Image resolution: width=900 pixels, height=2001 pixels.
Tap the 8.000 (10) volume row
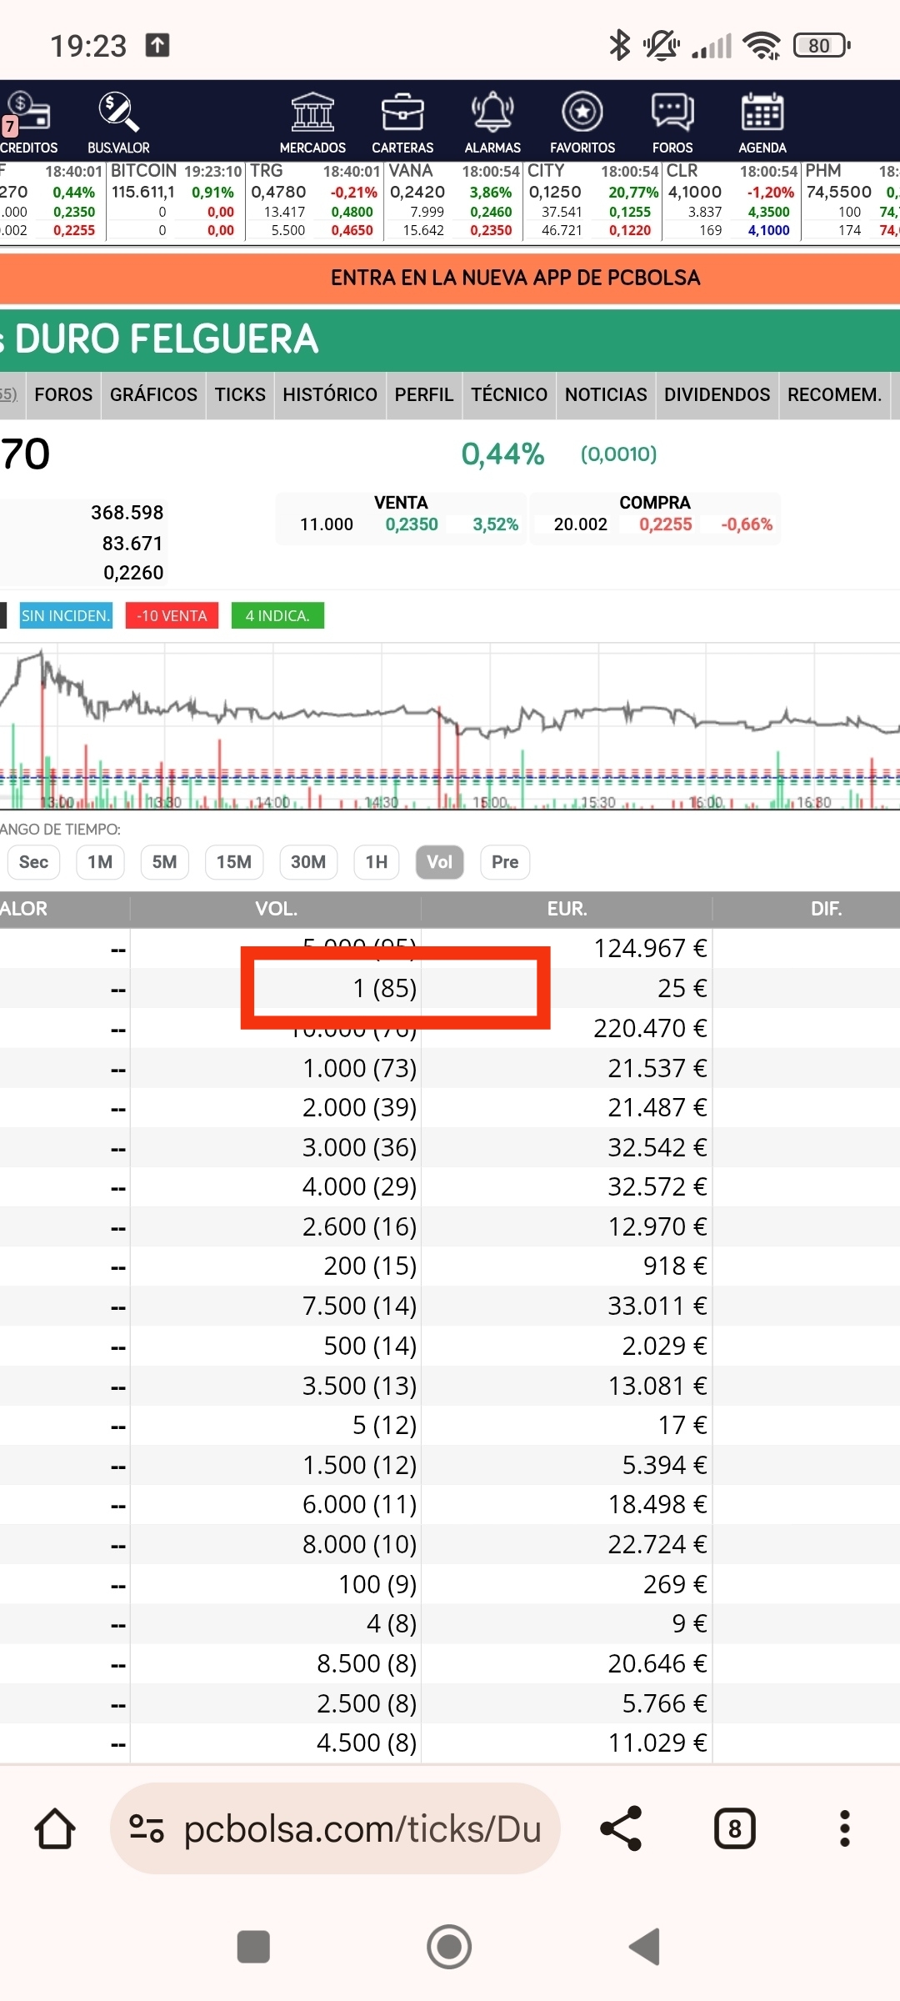click(359, 1544)
